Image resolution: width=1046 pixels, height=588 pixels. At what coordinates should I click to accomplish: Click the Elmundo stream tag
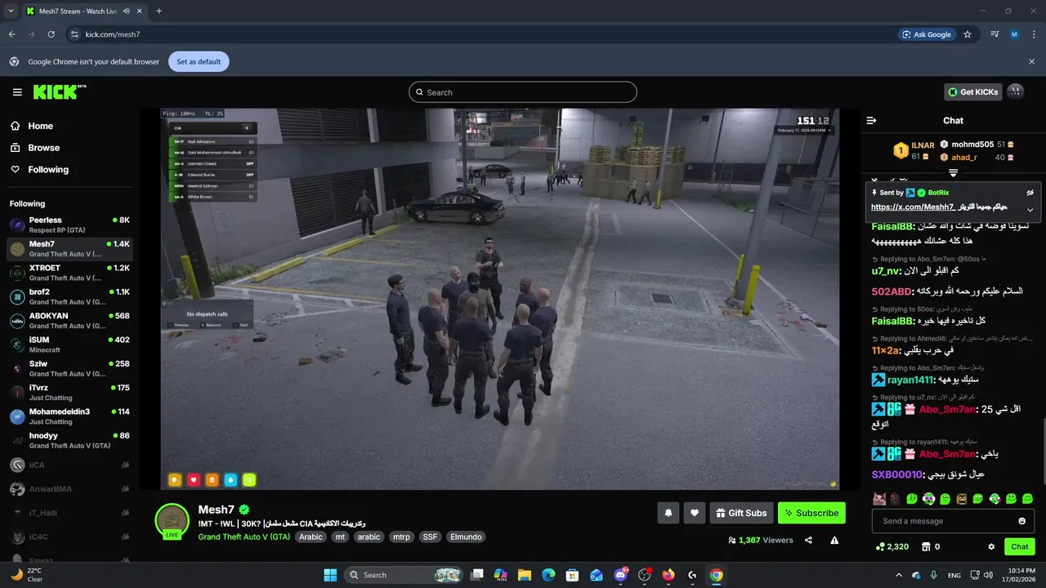tap(466, 537)
